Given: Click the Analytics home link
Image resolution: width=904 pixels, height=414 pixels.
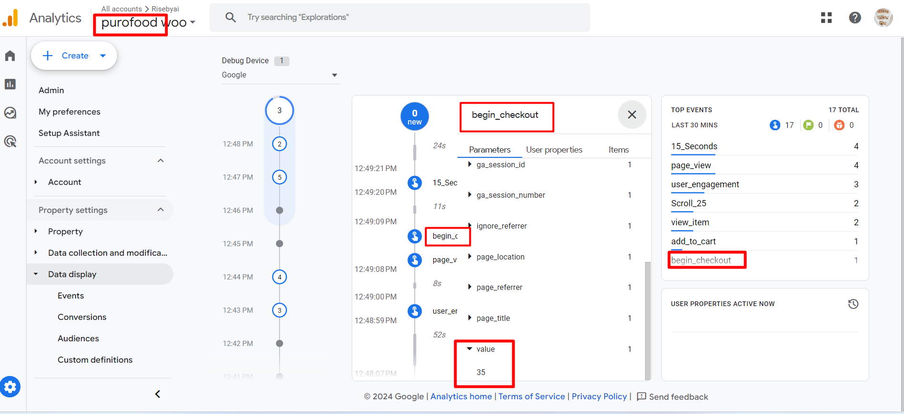Looking at the screenshot, I should 461,396.
